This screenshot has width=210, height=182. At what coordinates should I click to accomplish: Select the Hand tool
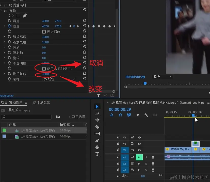point(97,147)
